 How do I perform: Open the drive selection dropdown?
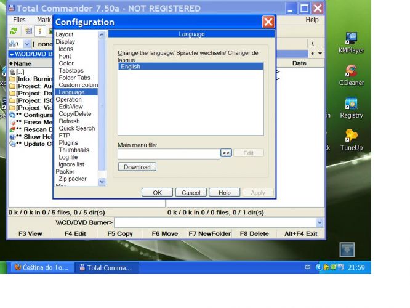(x=26, y=44)
